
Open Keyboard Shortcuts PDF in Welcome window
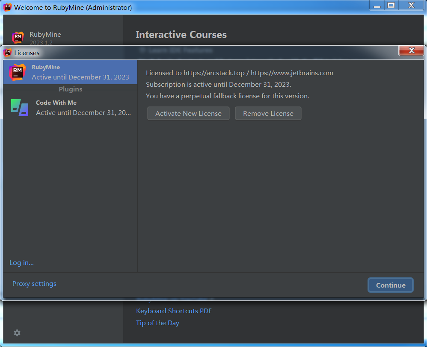point(174,311)
